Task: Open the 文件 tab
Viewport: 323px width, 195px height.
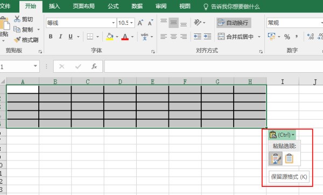Action: coord(5,6)
